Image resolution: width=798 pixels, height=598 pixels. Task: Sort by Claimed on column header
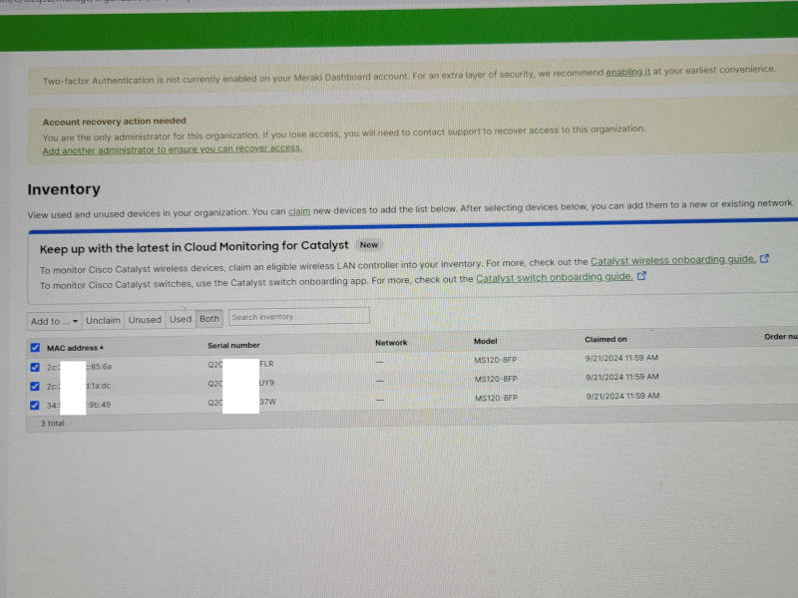[x=605, y=339]
